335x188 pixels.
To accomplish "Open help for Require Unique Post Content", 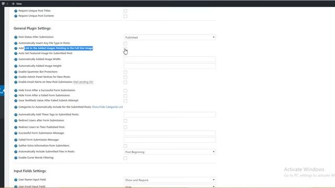I will (x=16, y=16).
